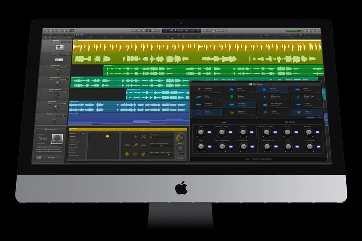Open the Functions dropdown in the tracks area
Screen dimensions: 362x241
[x=59, y=35]
